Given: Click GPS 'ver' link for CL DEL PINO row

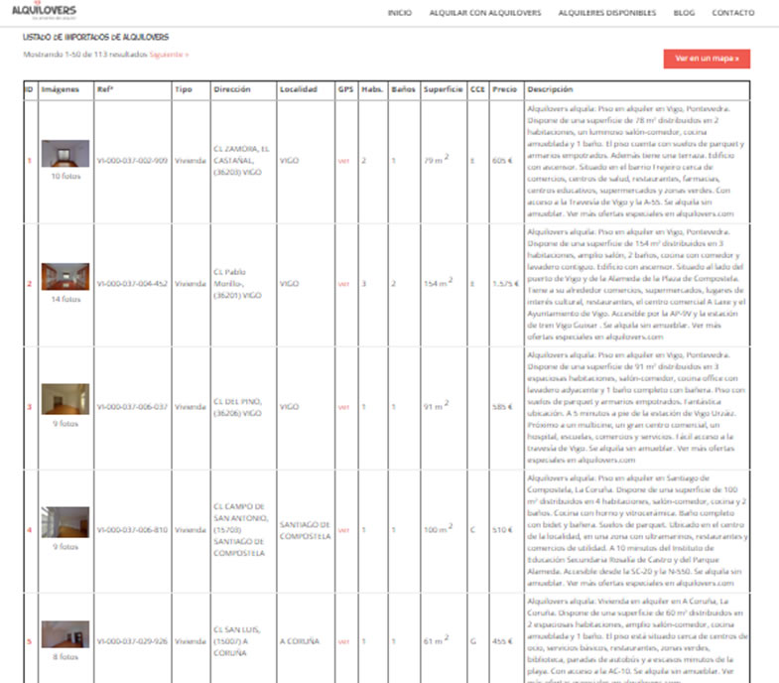Looking at the screenshot, I should [343, 407].
